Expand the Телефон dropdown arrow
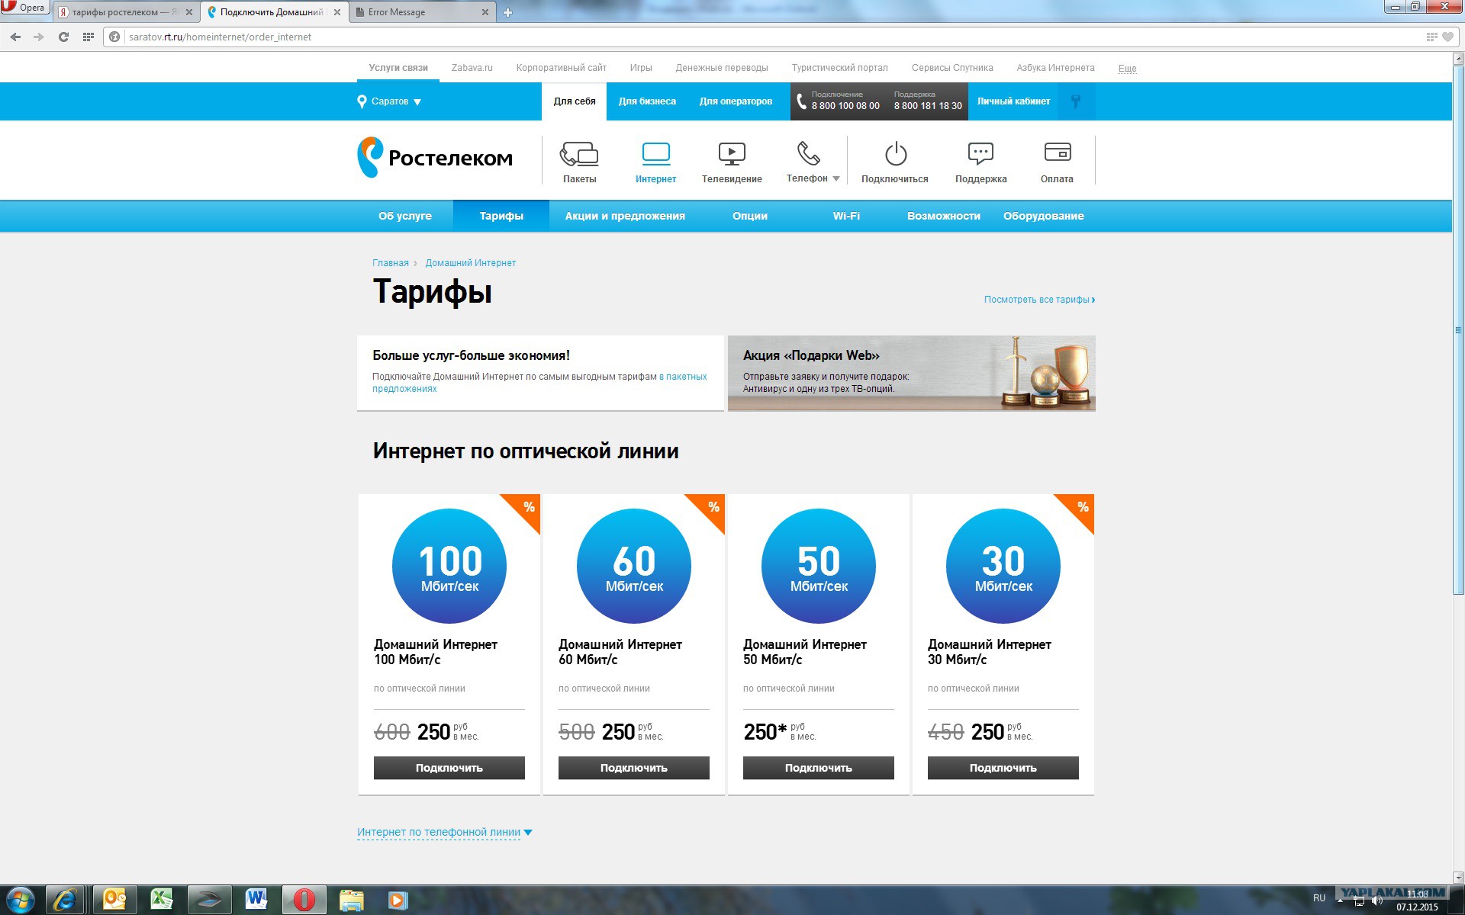 click(x=836, y=178)
